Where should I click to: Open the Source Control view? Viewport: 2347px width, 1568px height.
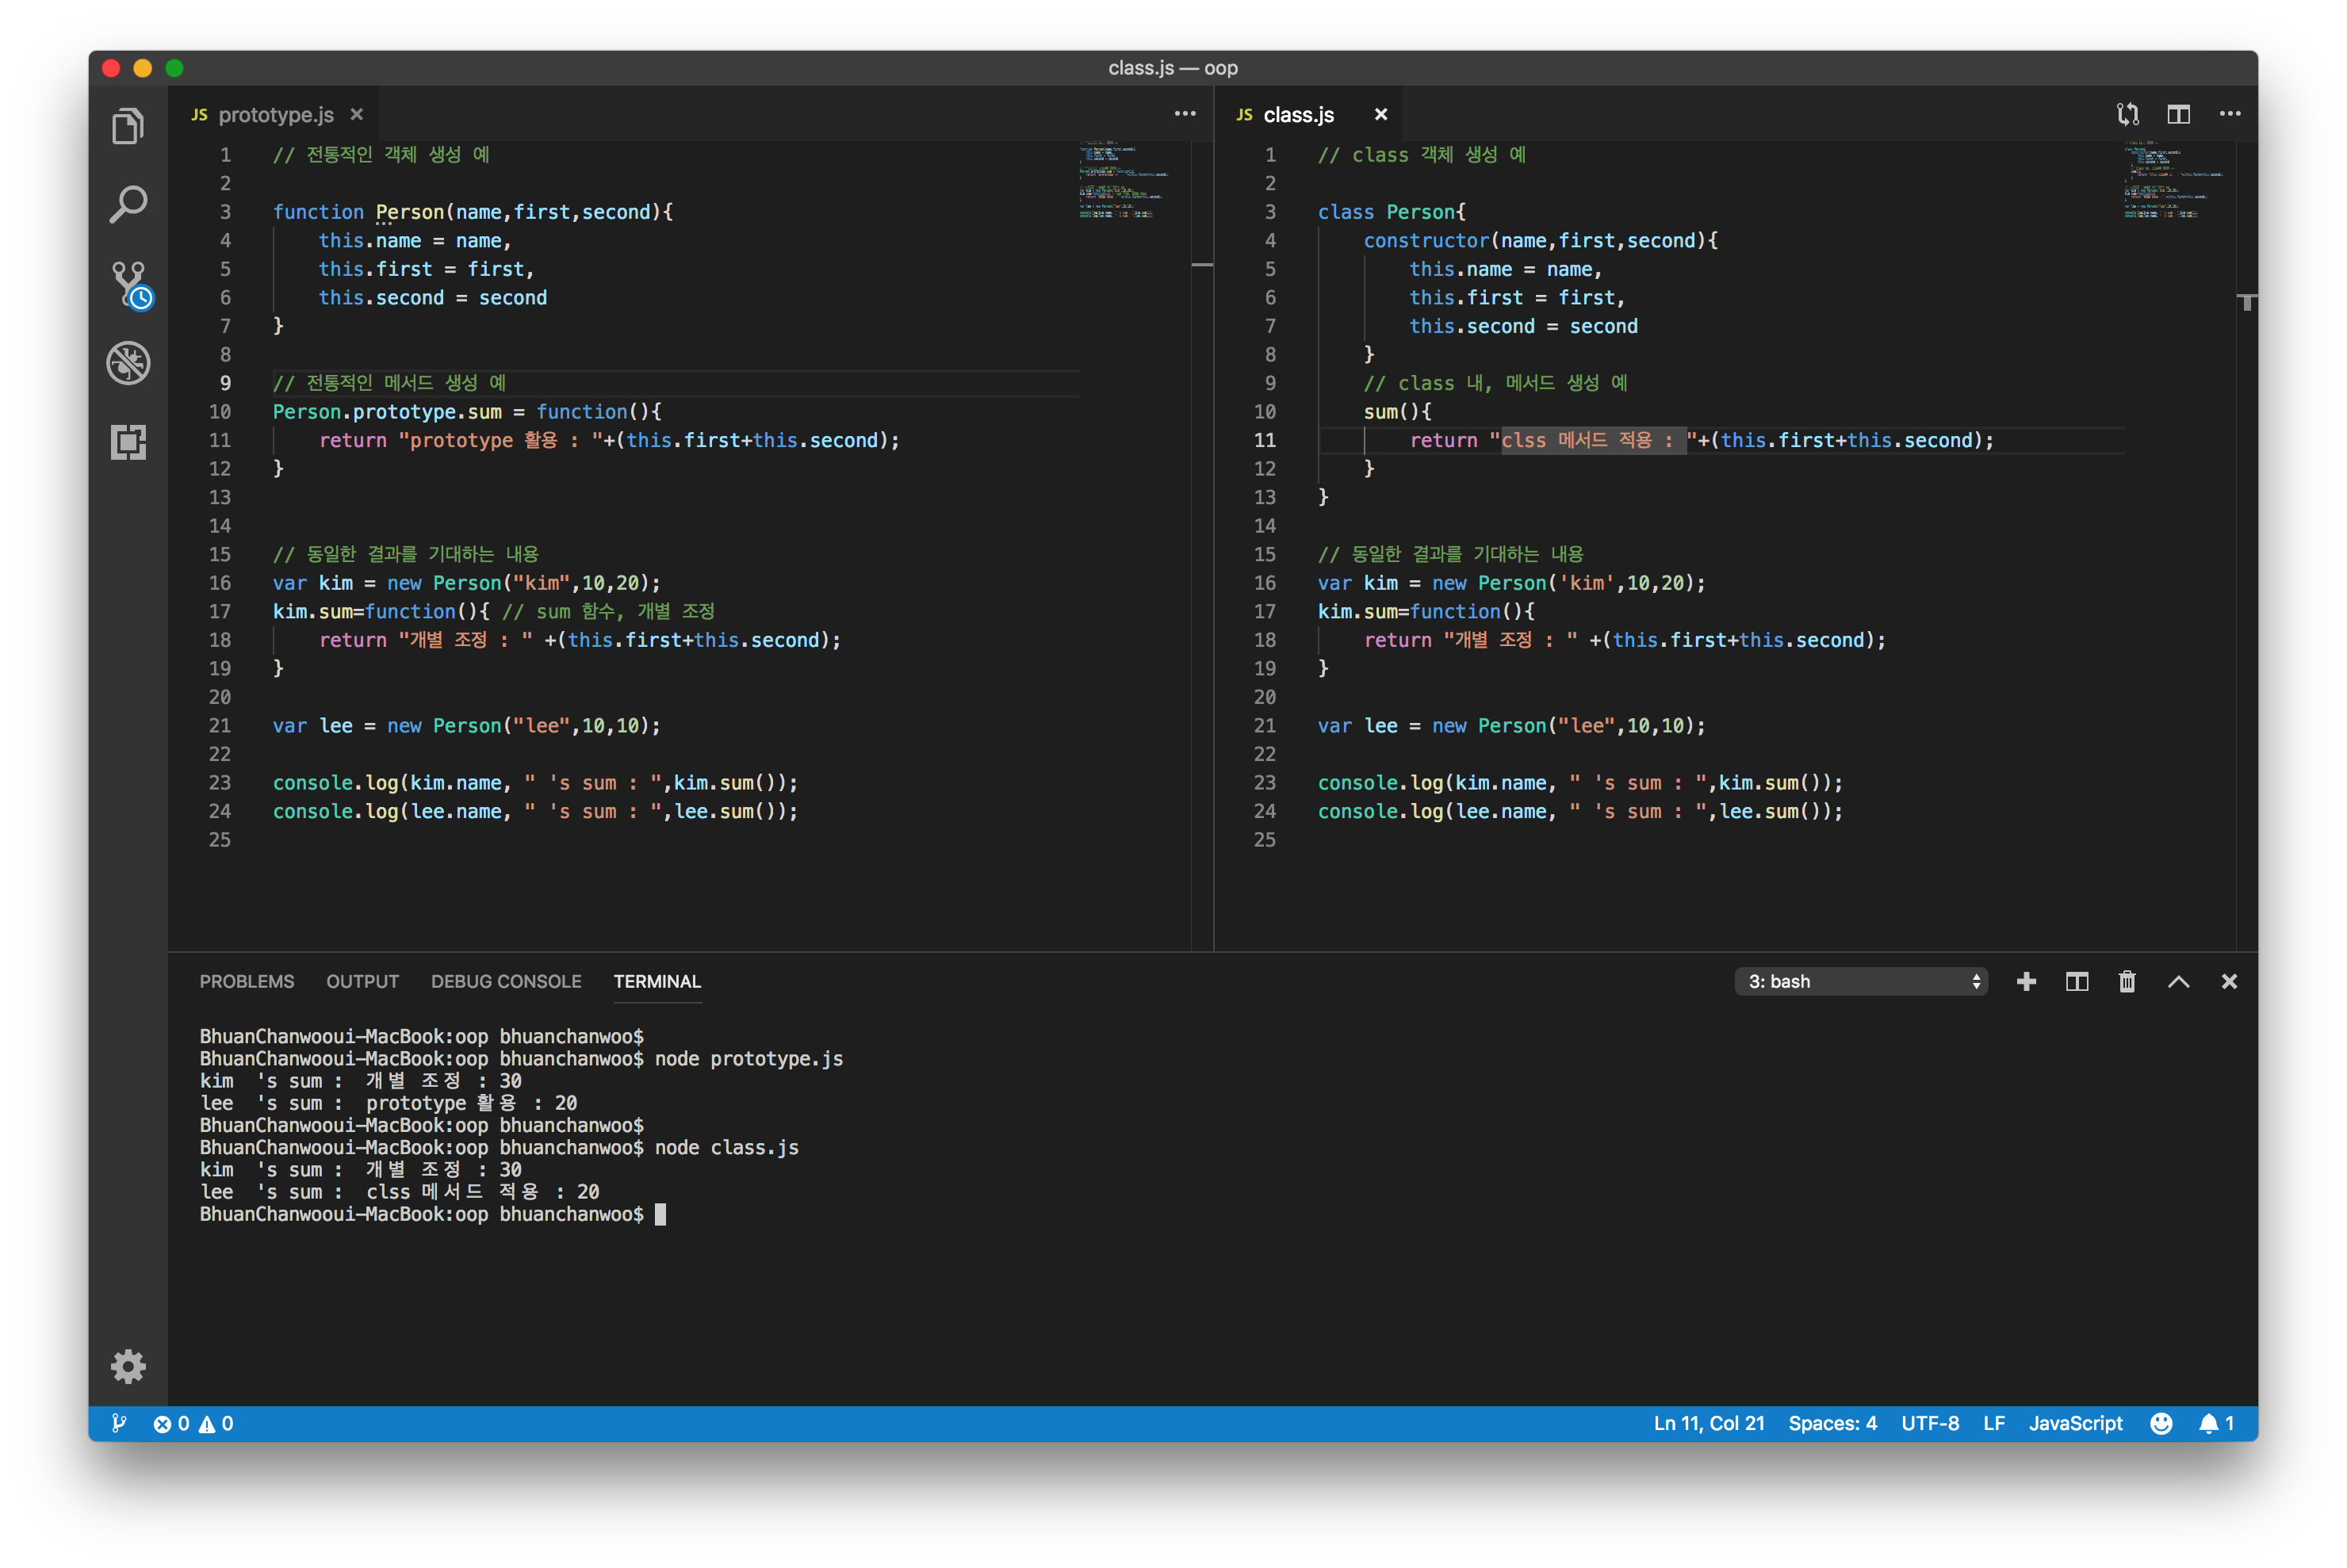(128, 284)
